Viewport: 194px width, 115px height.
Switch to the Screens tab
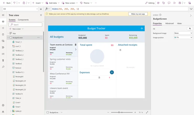12,20
